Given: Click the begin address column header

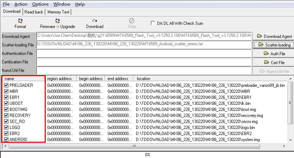Looking at the screenshot, I should click(x=91, y=79).
